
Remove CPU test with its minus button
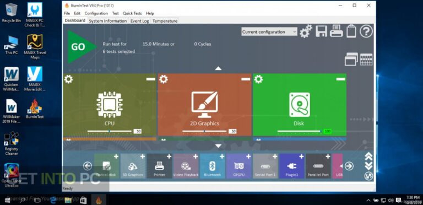click(x=150, y=79)
